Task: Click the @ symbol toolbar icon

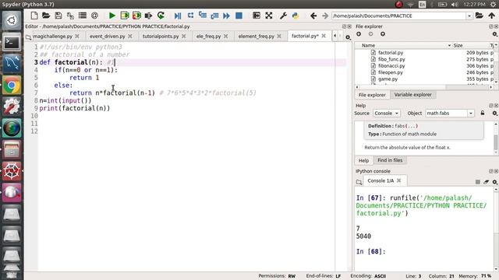Action: click(x=94, y=16)
